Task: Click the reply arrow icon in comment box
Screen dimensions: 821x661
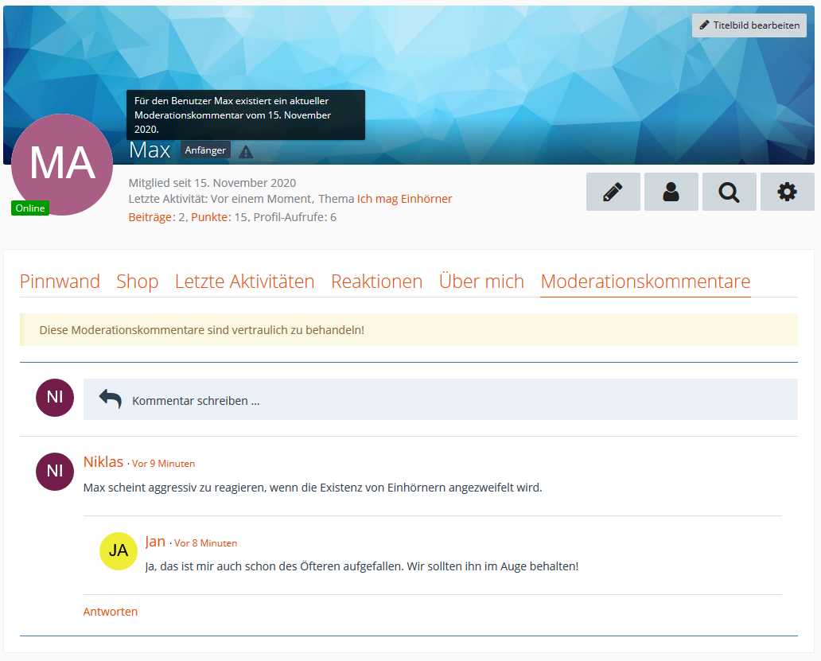Action: click(x=110, y=399)
